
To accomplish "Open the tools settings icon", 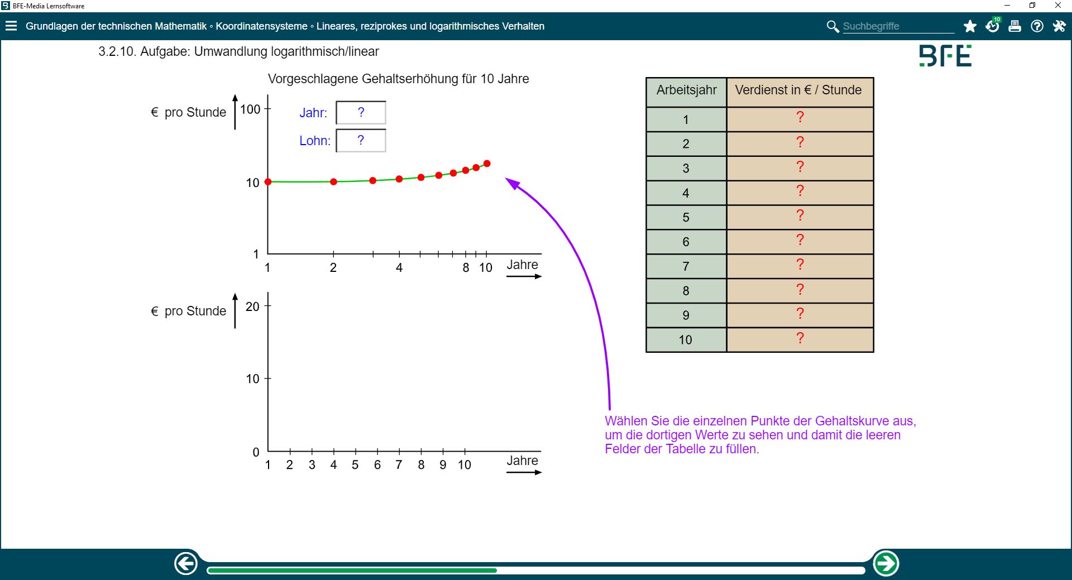I will (1059, 26).
